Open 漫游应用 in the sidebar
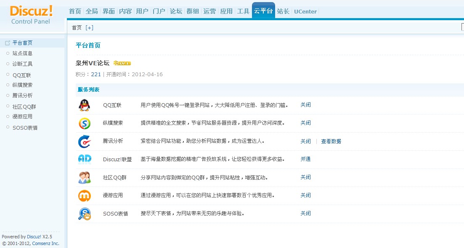The width and height of the screenshot is (464, 248). (22, 117)
